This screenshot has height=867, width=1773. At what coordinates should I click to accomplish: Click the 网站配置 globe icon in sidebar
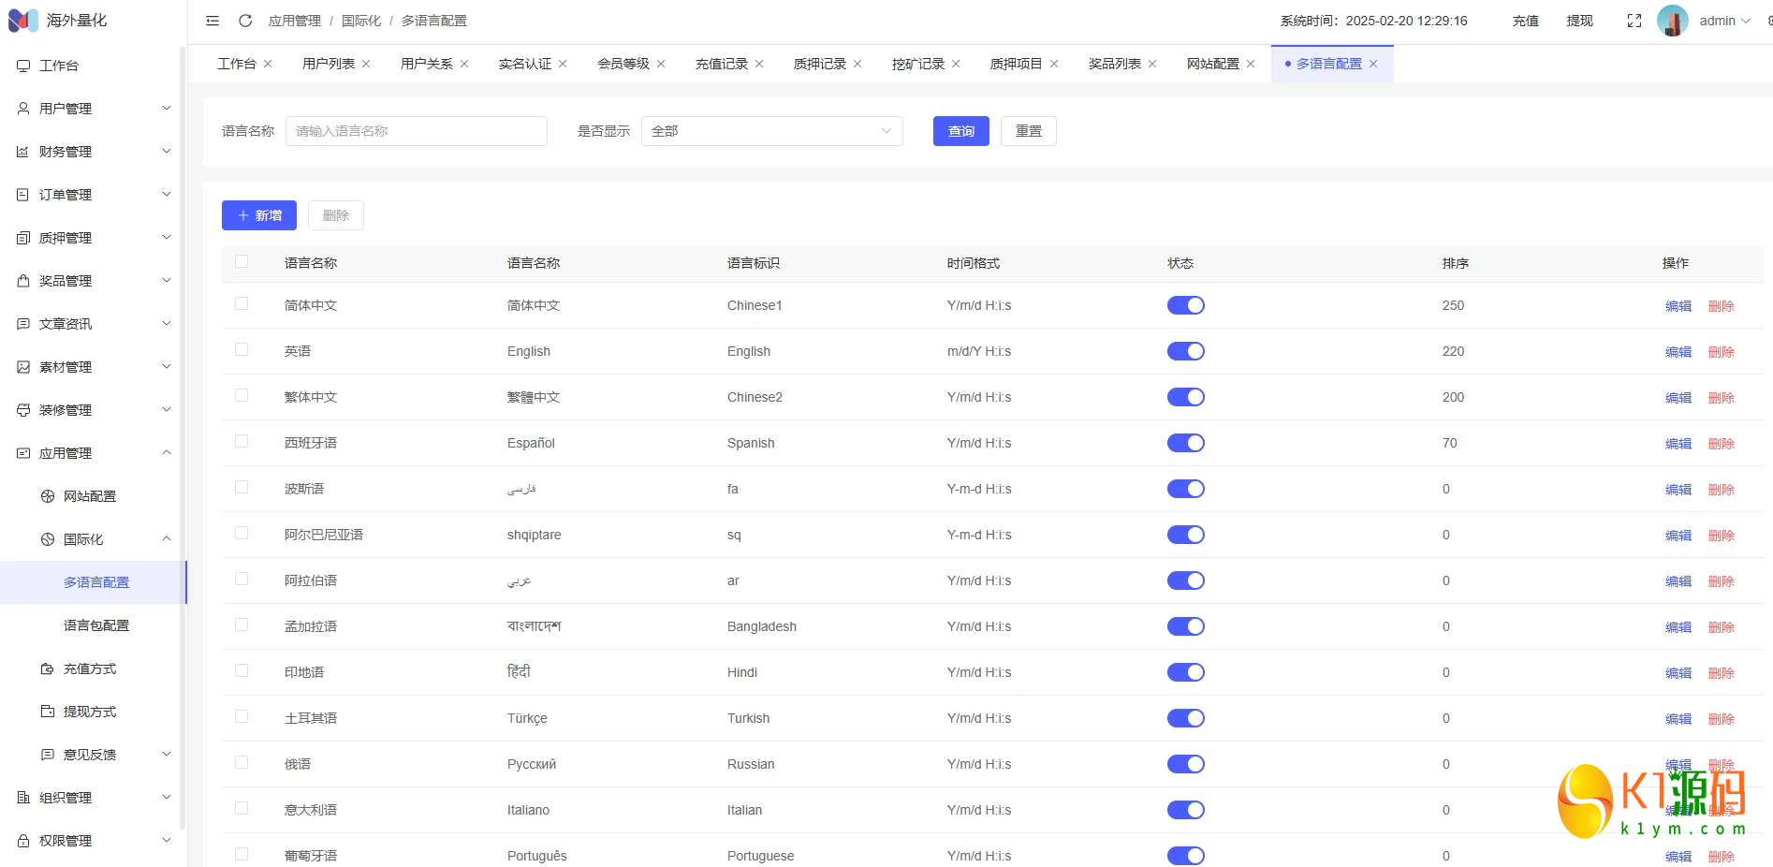tap(48, 496)
